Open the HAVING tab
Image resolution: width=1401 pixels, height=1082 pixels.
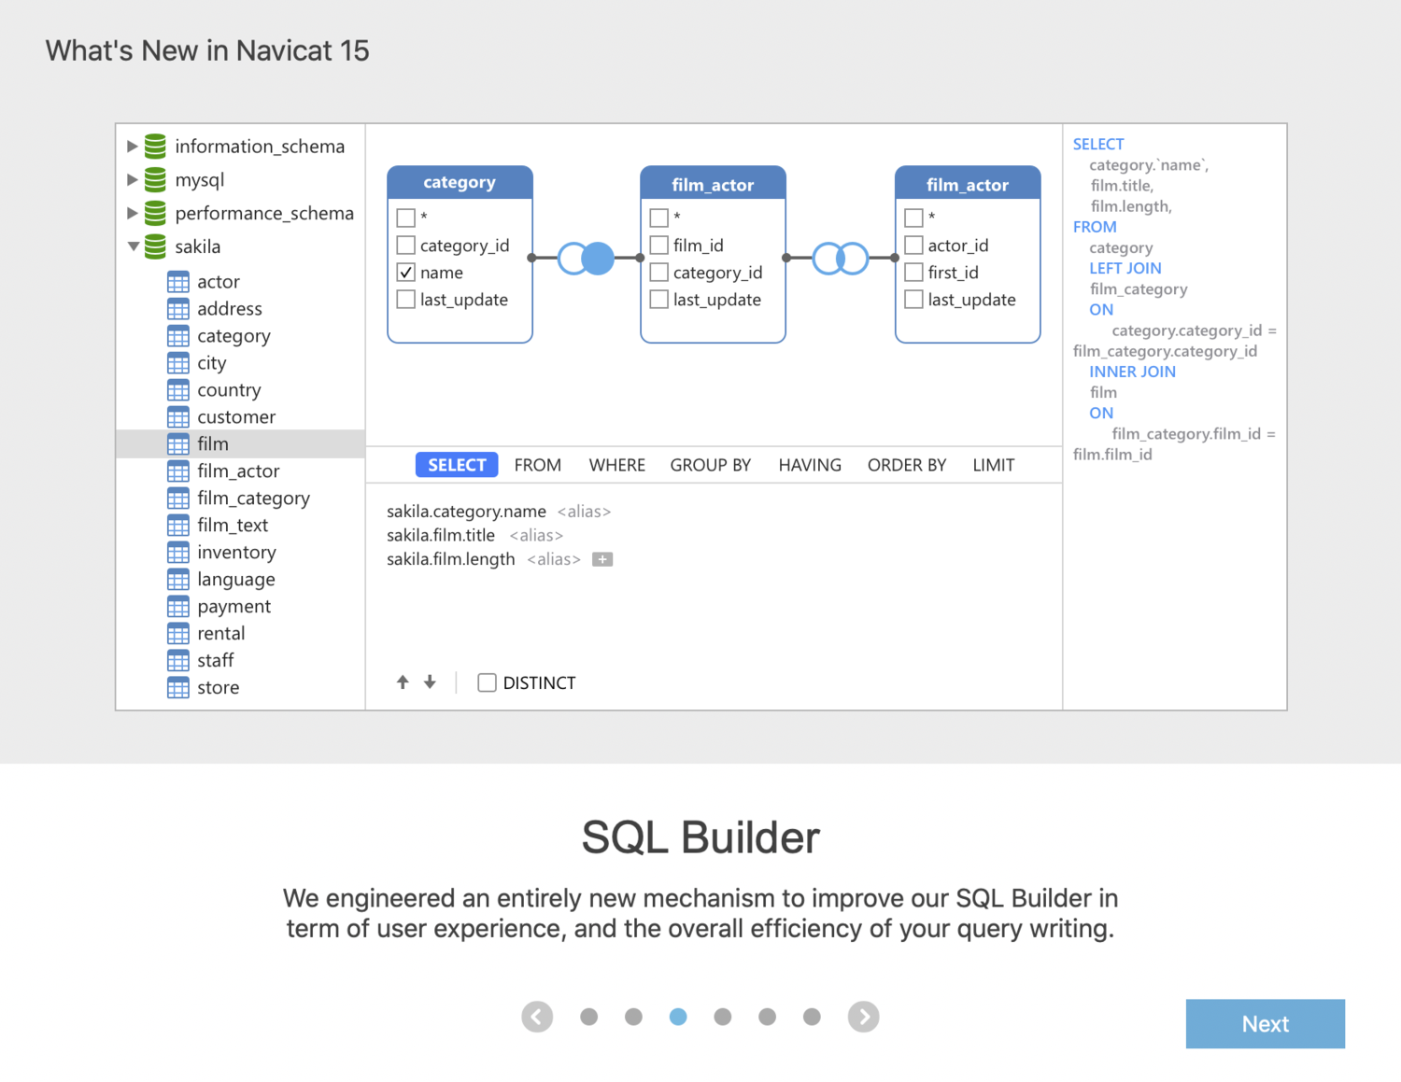point(810,465)
